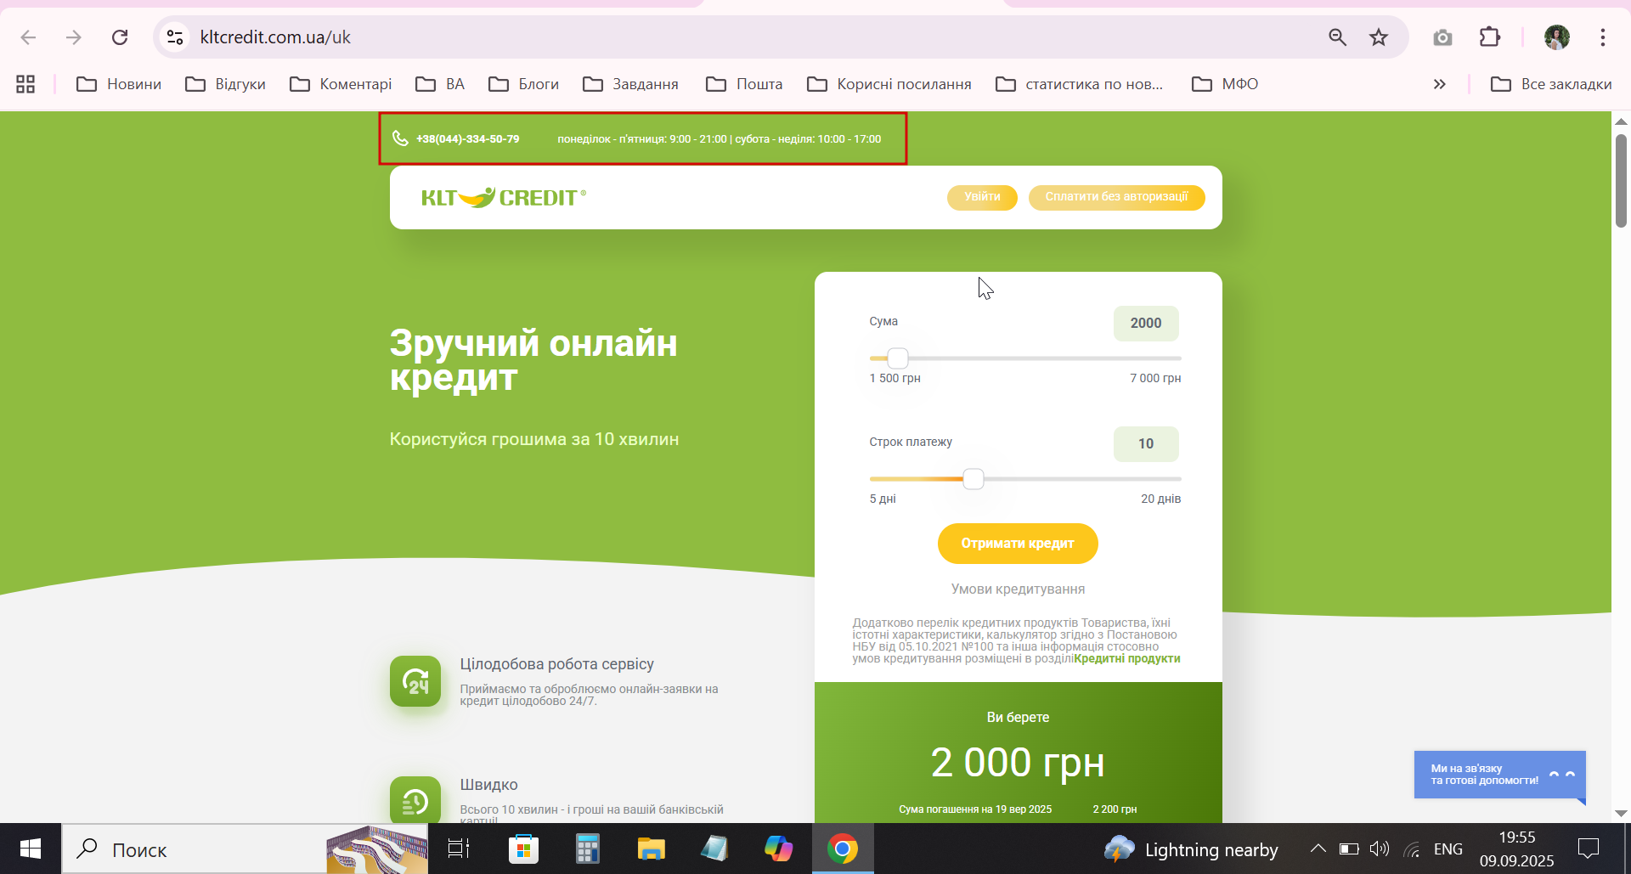Viewport: 1631px width, 874px height.
Task: Click the Отримати кредит button
Action: (x=1018, y=544)
